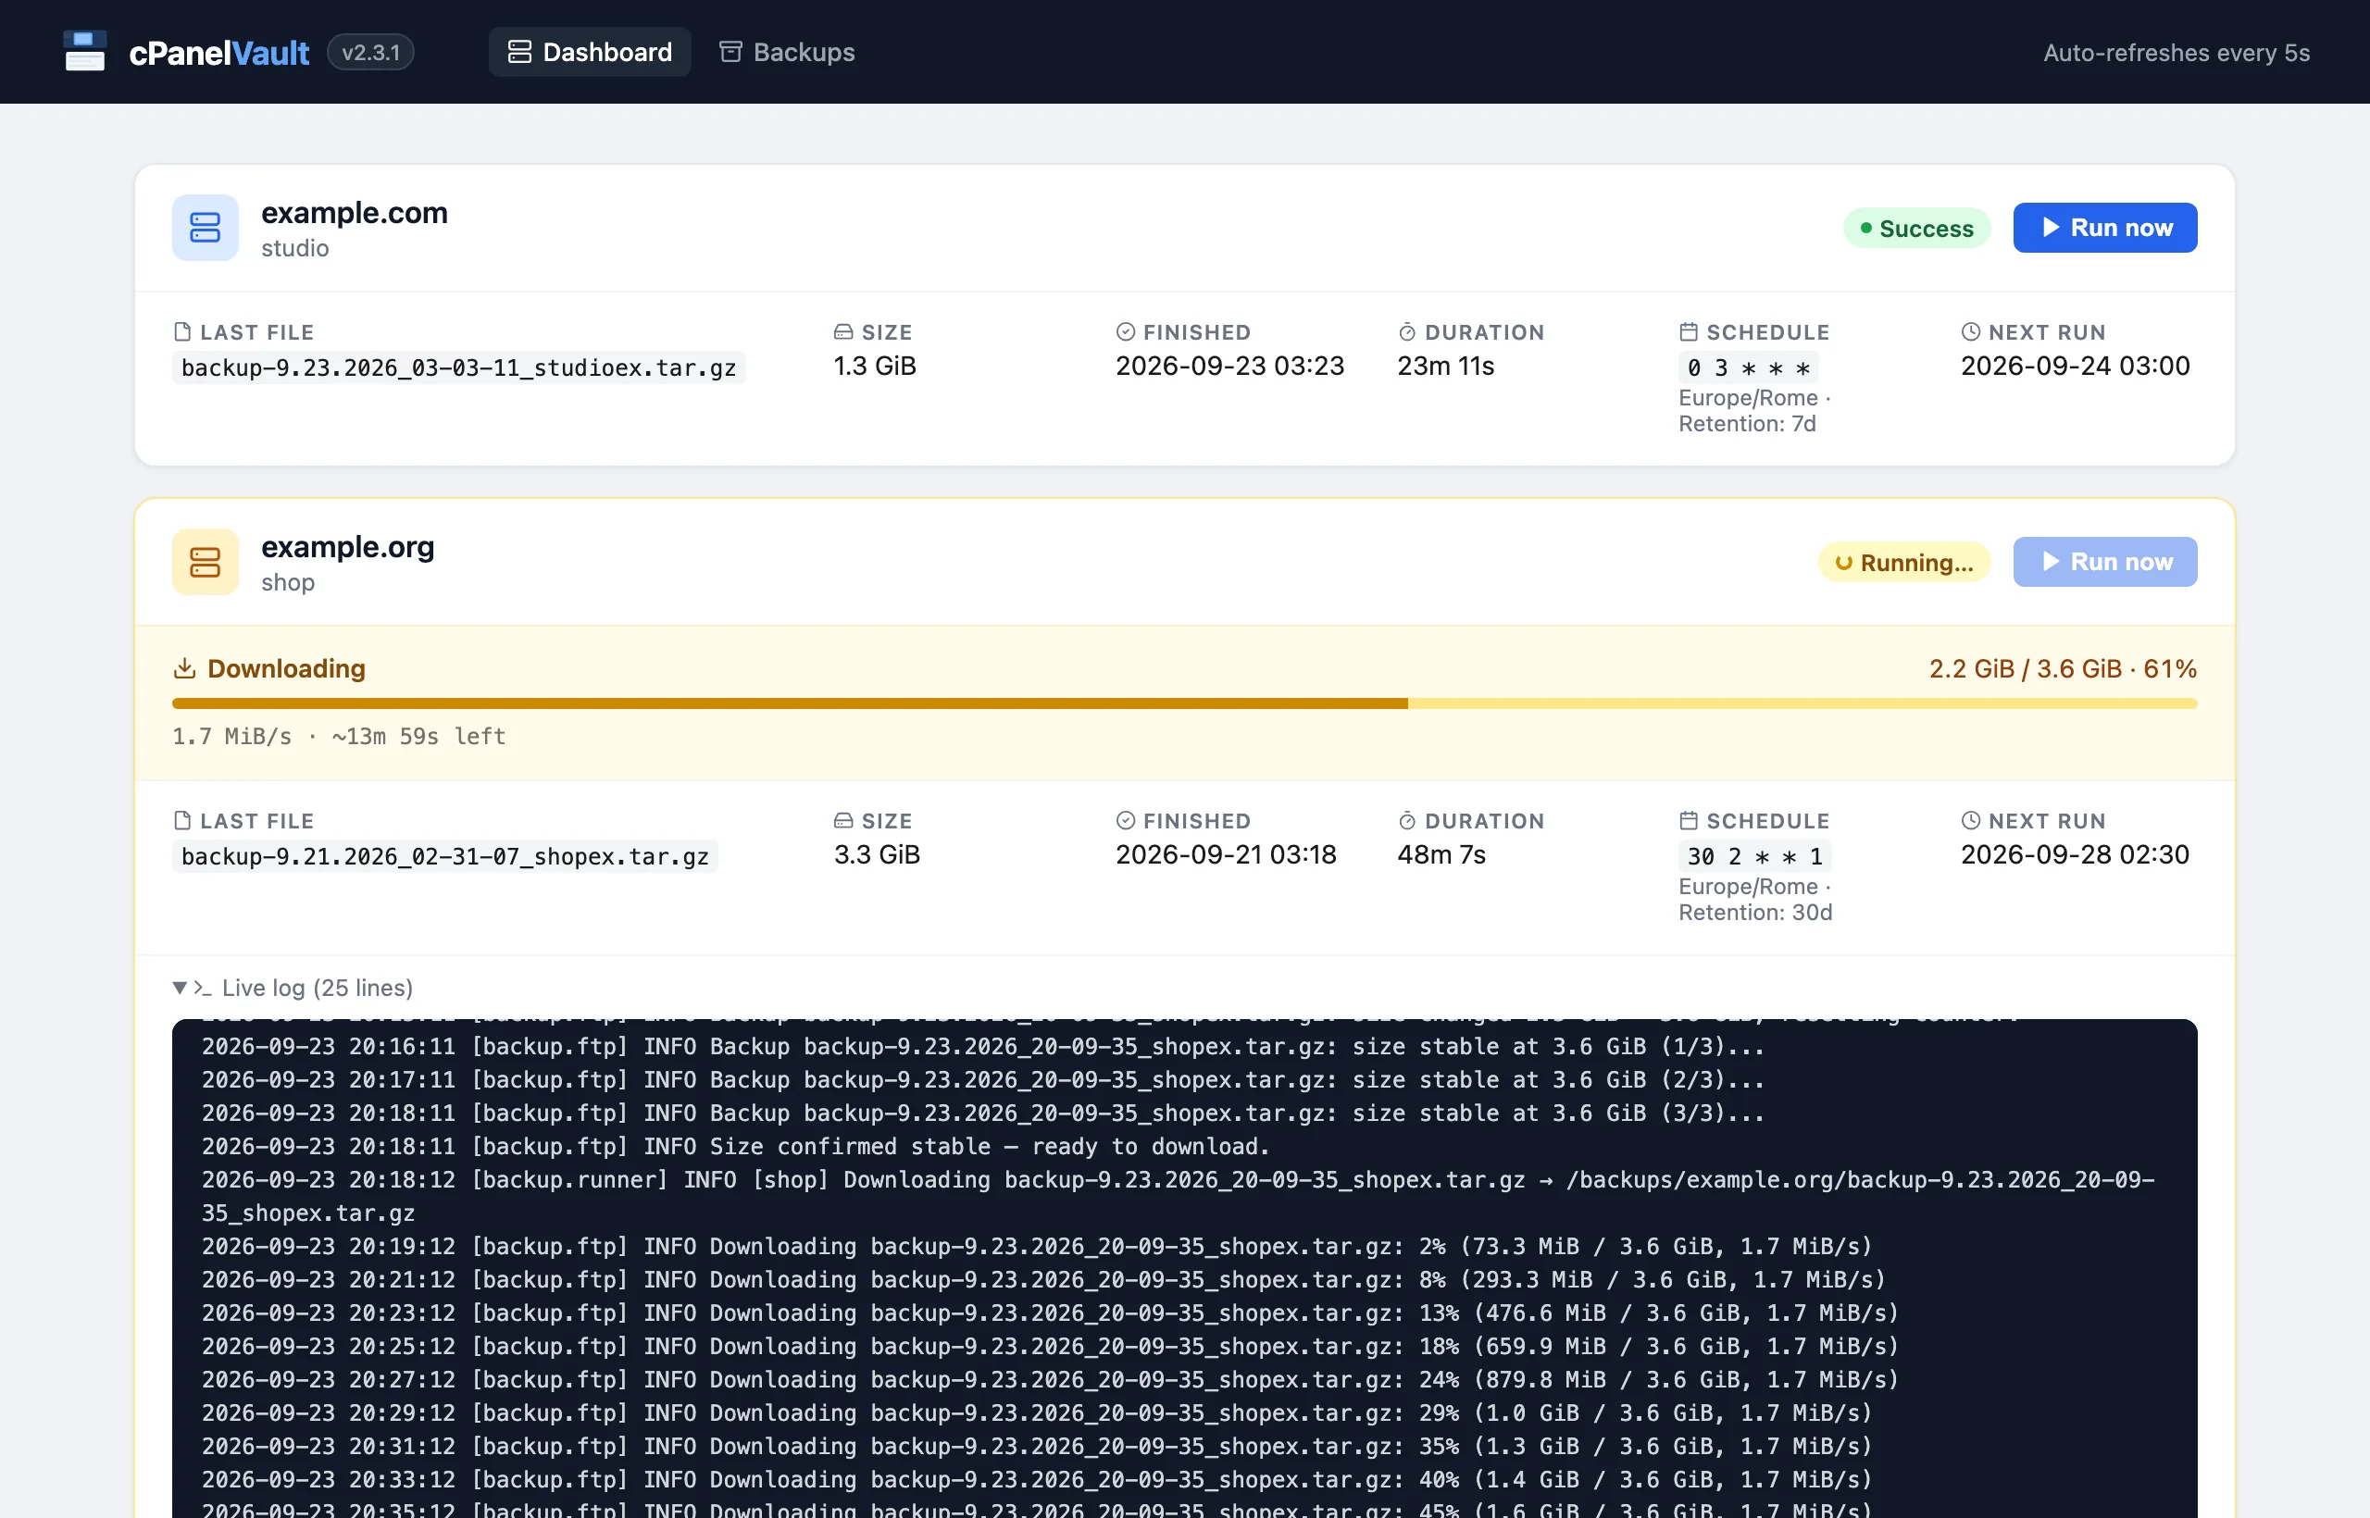Image resolution: width=2370 pixels, height=1518 pixels.
Task: Click the 1.7 MiB/s ~13m 59s left text
Action: coord(339,737)
